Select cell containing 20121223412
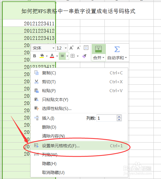 tap(29, 30)
